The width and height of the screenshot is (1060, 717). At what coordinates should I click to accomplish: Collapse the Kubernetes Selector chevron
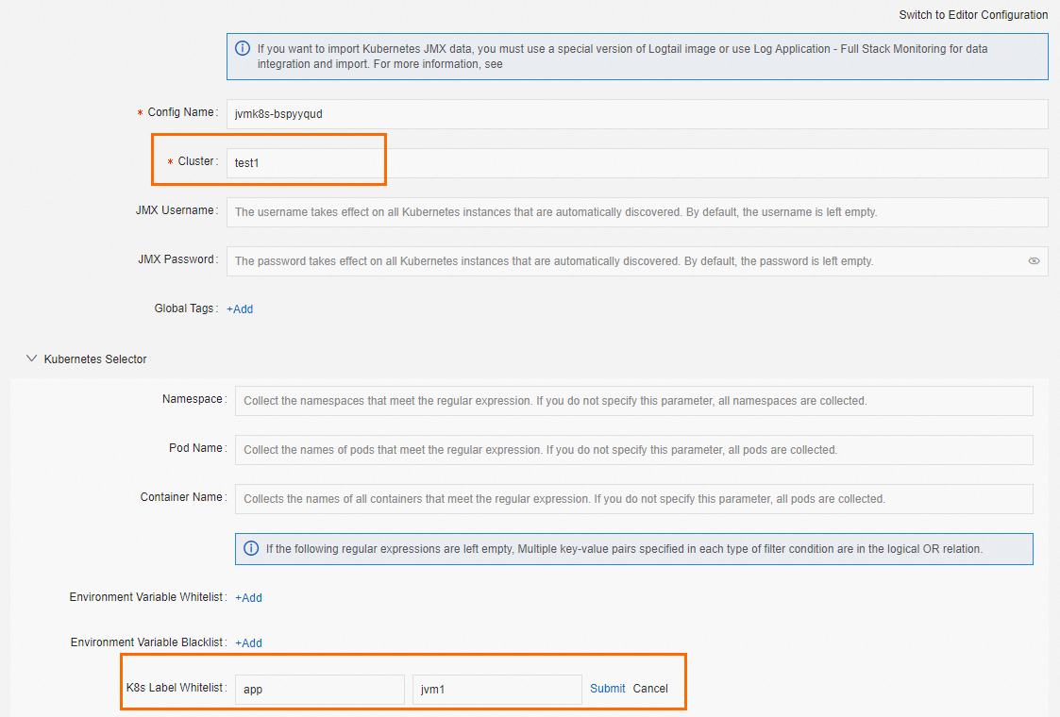pyautogui.click(x=32, y=359)
